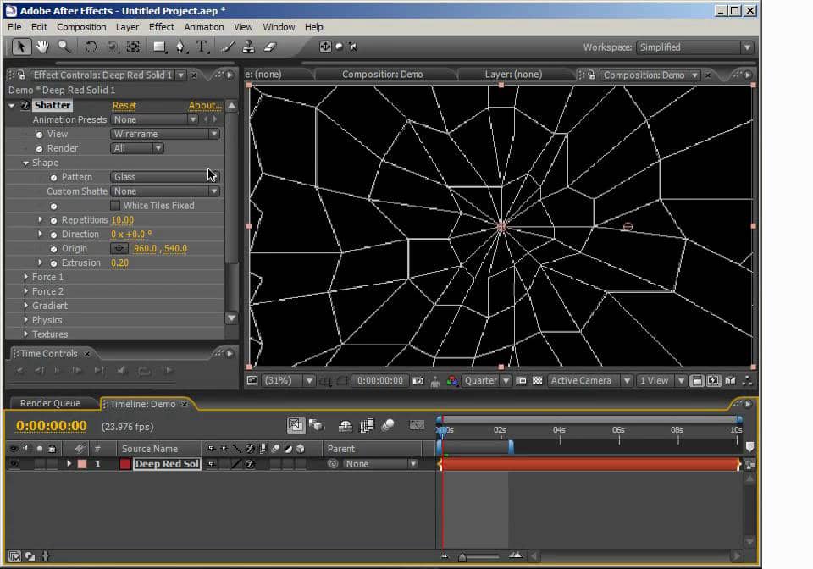Image resolution: width=813 pixels, height=569 pixels.
Task: Click the Deep Red Solid color swatch
Action: coord(125,464)
